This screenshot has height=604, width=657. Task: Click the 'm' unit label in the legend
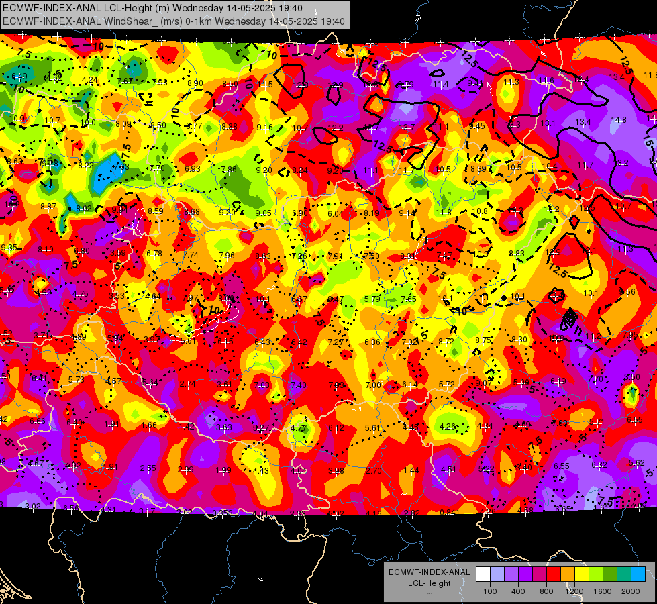tap(429, 595)
